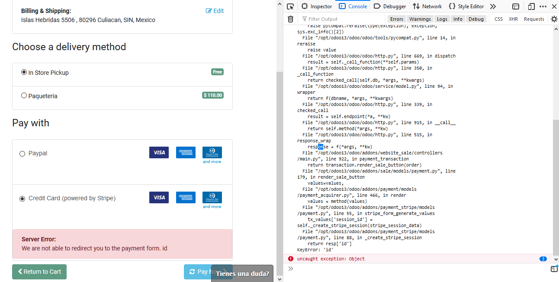The image size is (559, 282).
Task: Toggle the split console pane icon
Action: pyautogui.click(x=516, y=6)
